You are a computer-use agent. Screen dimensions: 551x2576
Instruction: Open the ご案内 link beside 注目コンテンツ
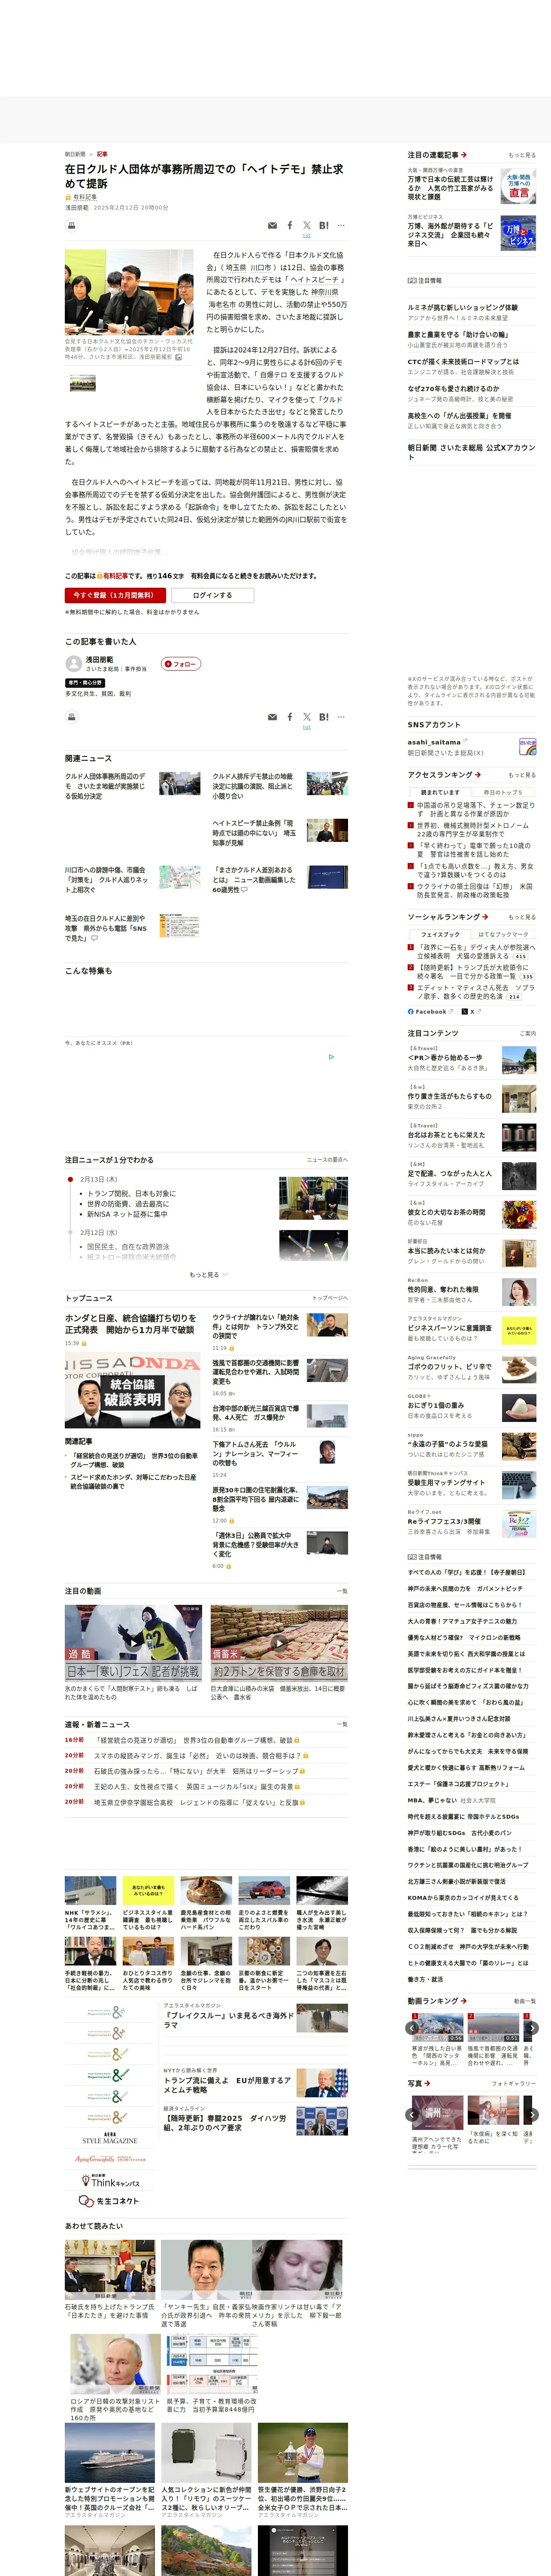pyautogui.click(x=527, y=1033)
